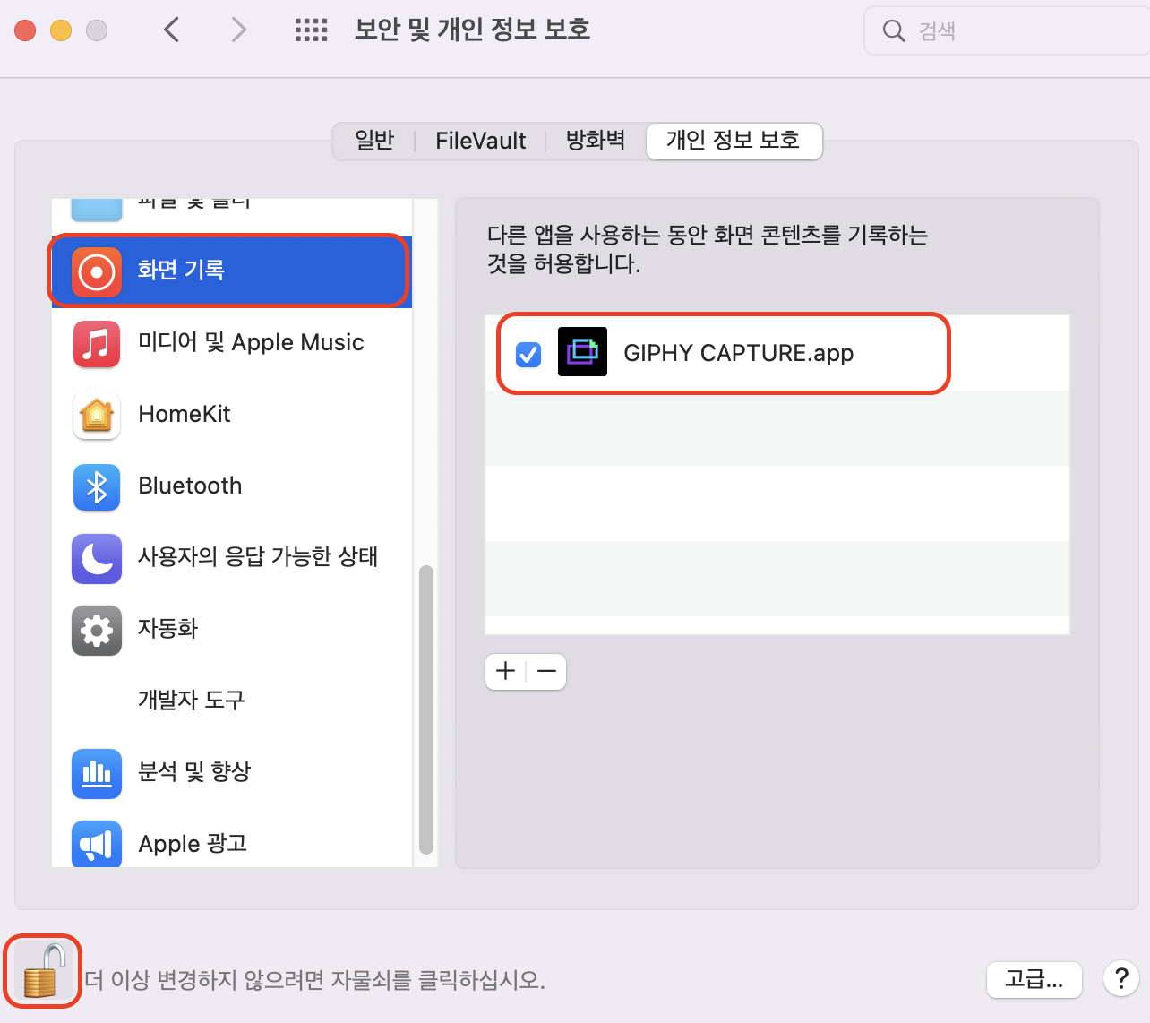This screenshot has width=1150, height=1023.
Task: Click the 검색 search field
Action: coord(1007,31)
